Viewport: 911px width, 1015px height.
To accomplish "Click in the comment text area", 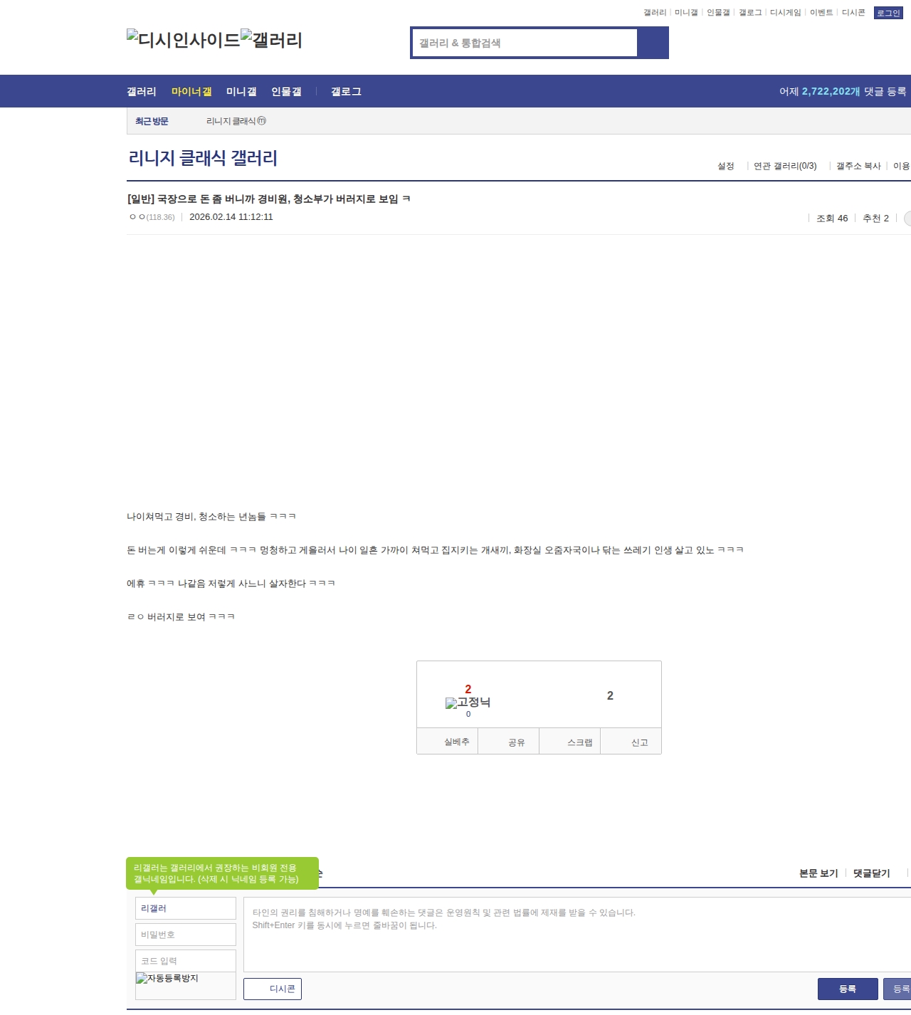I will [x=577, y=935].
